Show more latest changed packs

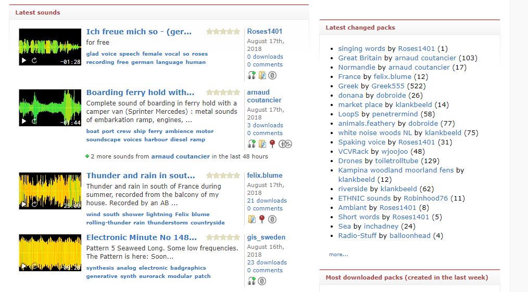tap(338, 255)
